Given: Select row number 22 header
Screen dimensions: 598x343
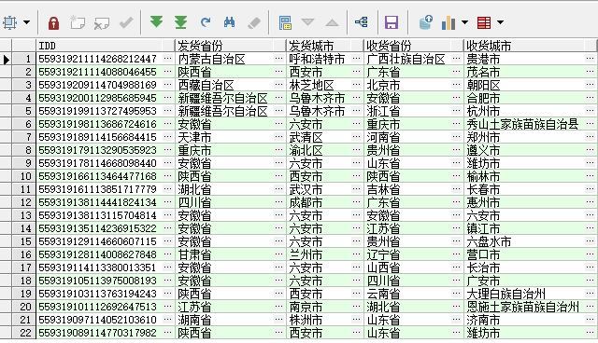Looking at the screenshot, I should tap(23, 333).
